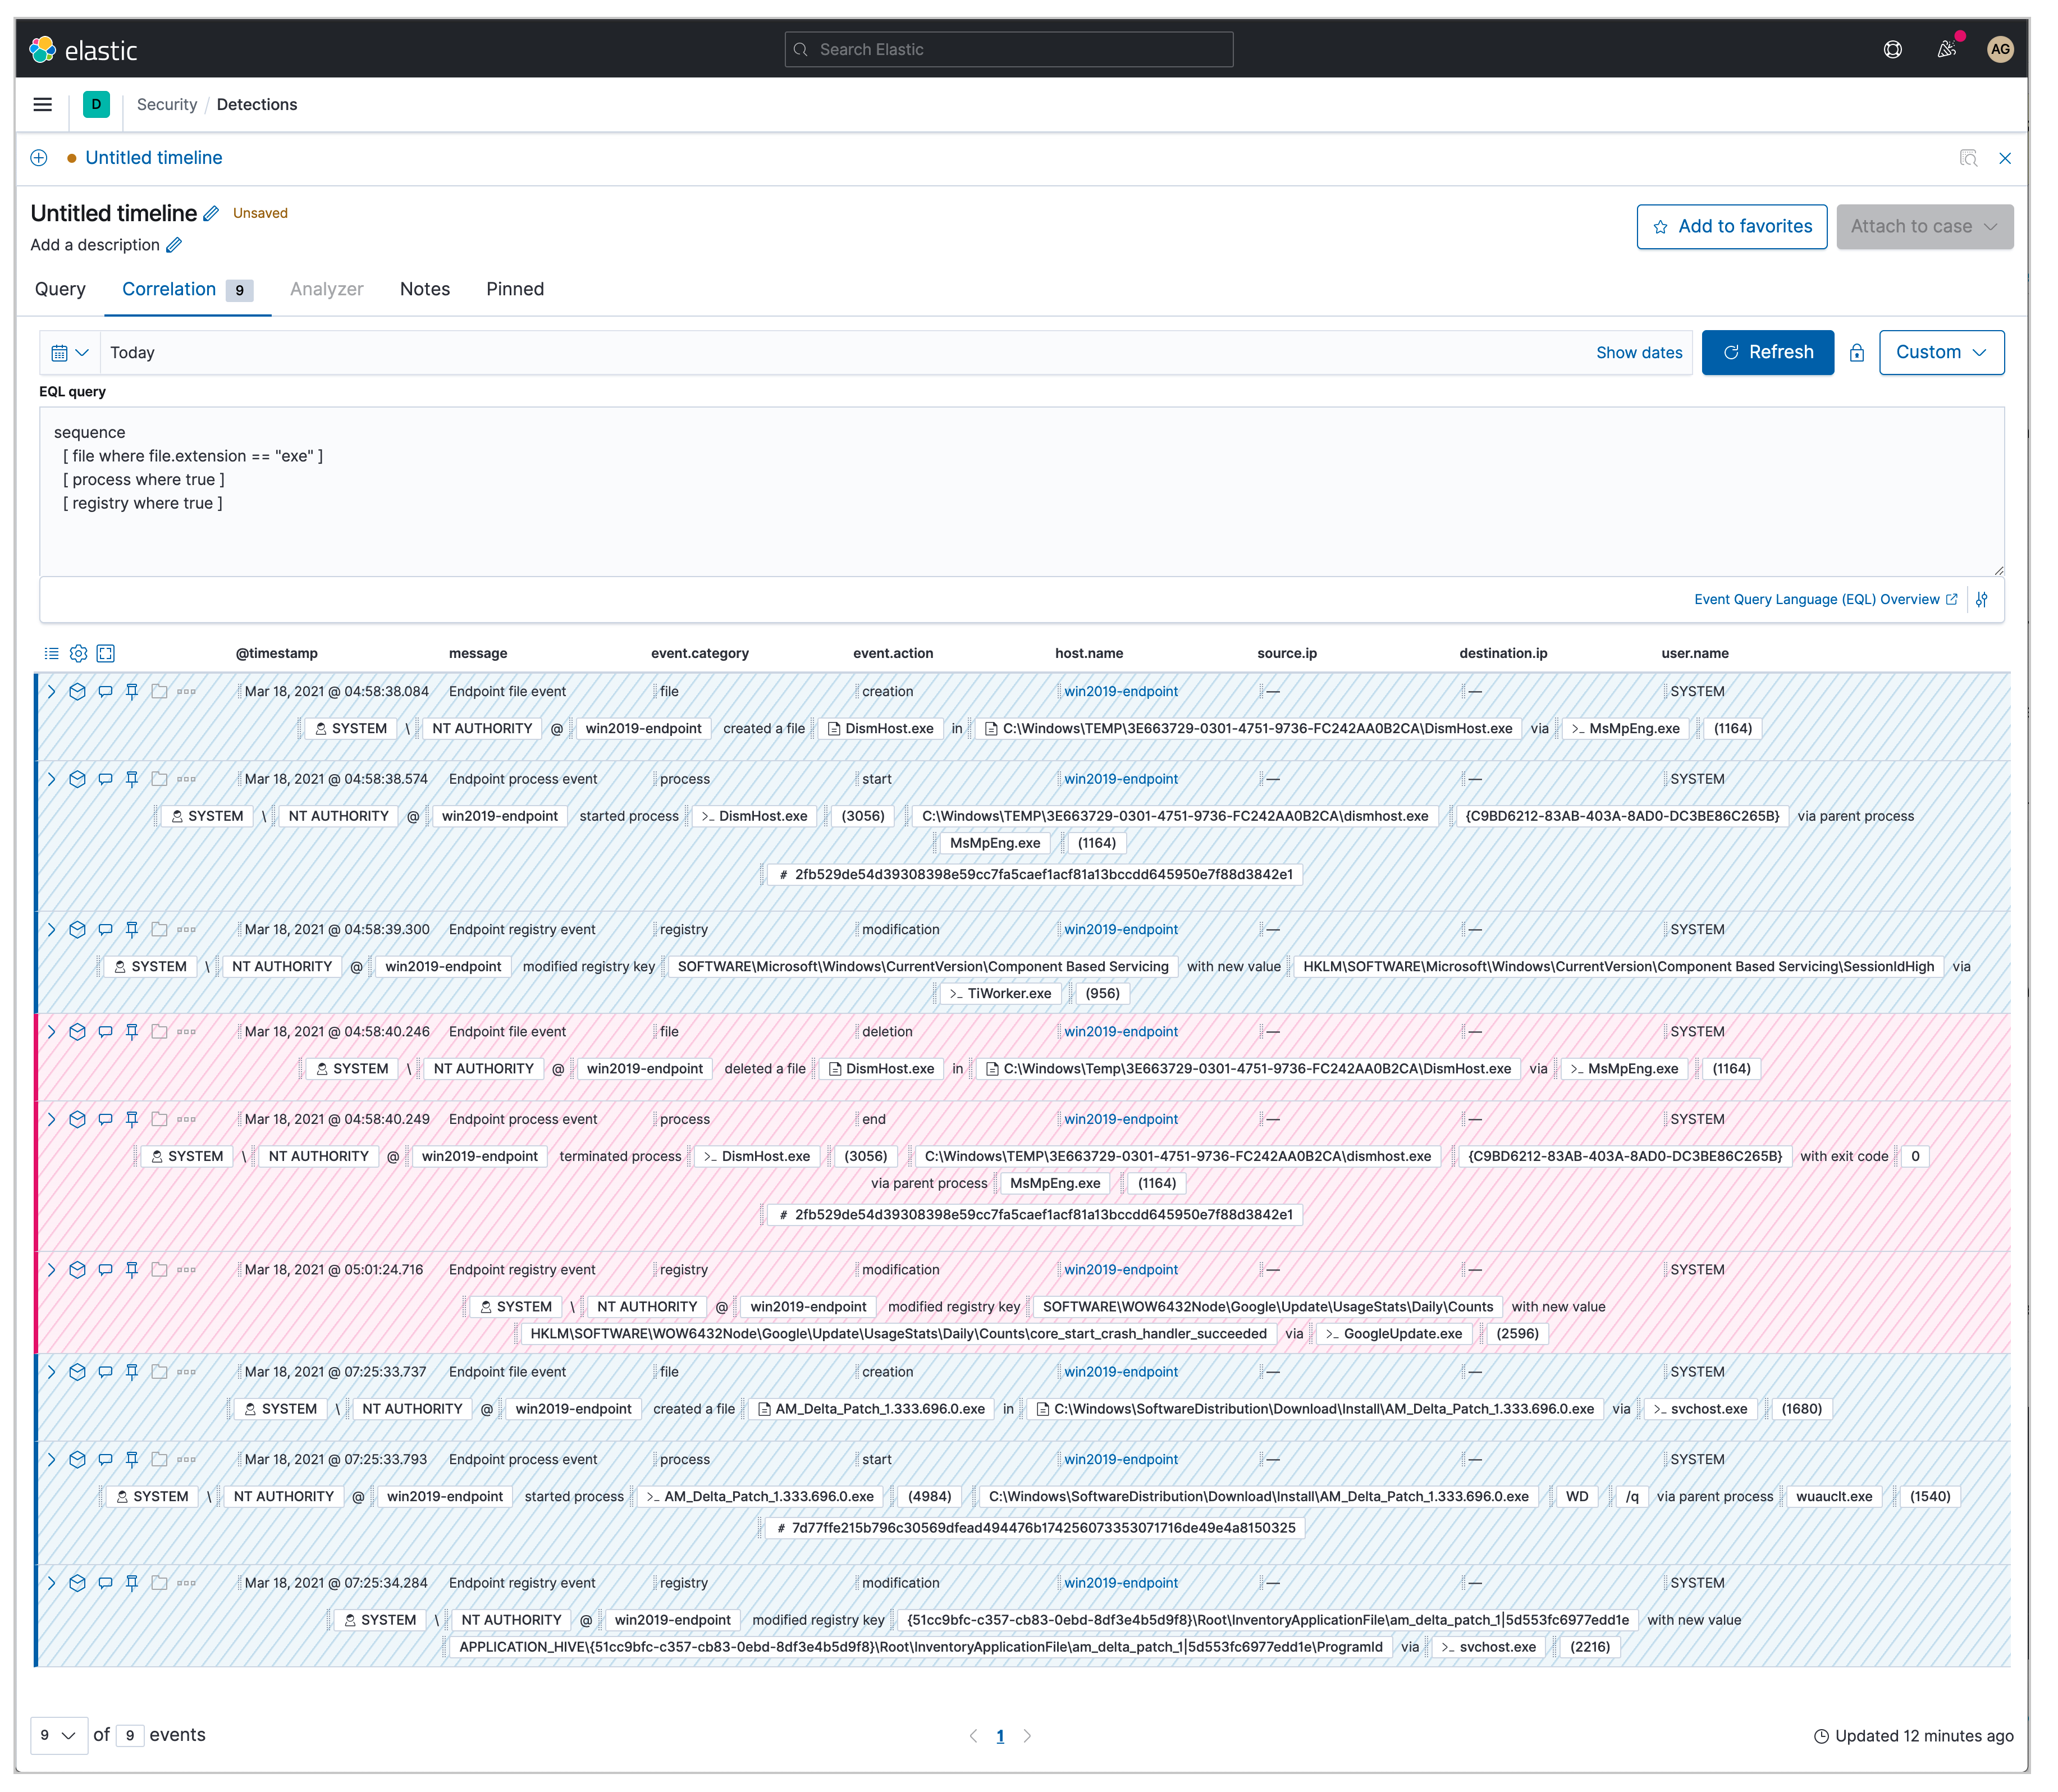Viewport: 2058px width, 1792px height.
Task: Open the rows per page selector
Action: point(59,1735)
